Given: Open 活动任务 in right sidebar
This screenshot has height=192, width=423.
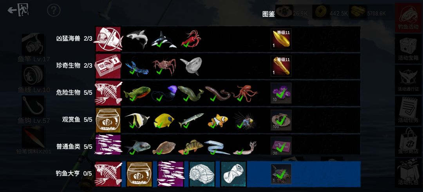Looking at the screenshot, I should [x=408, y=110].
